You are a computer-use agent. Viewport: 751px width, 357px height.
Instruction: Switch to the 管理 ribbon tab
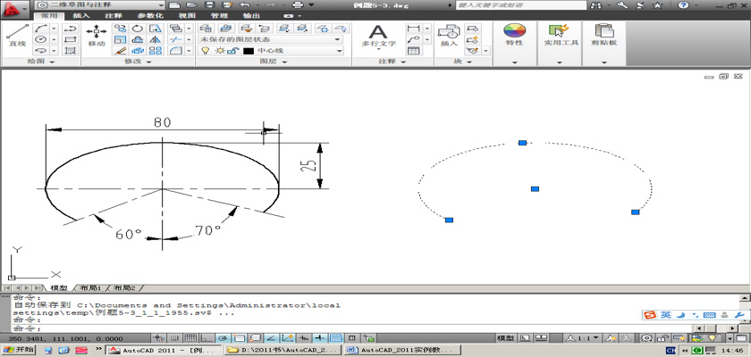coord(219,15)
